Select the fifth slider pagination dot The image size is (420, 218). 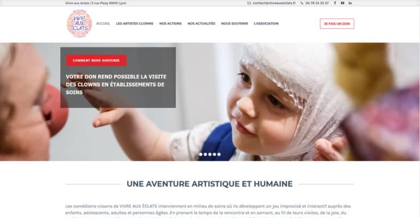(219, 154)
